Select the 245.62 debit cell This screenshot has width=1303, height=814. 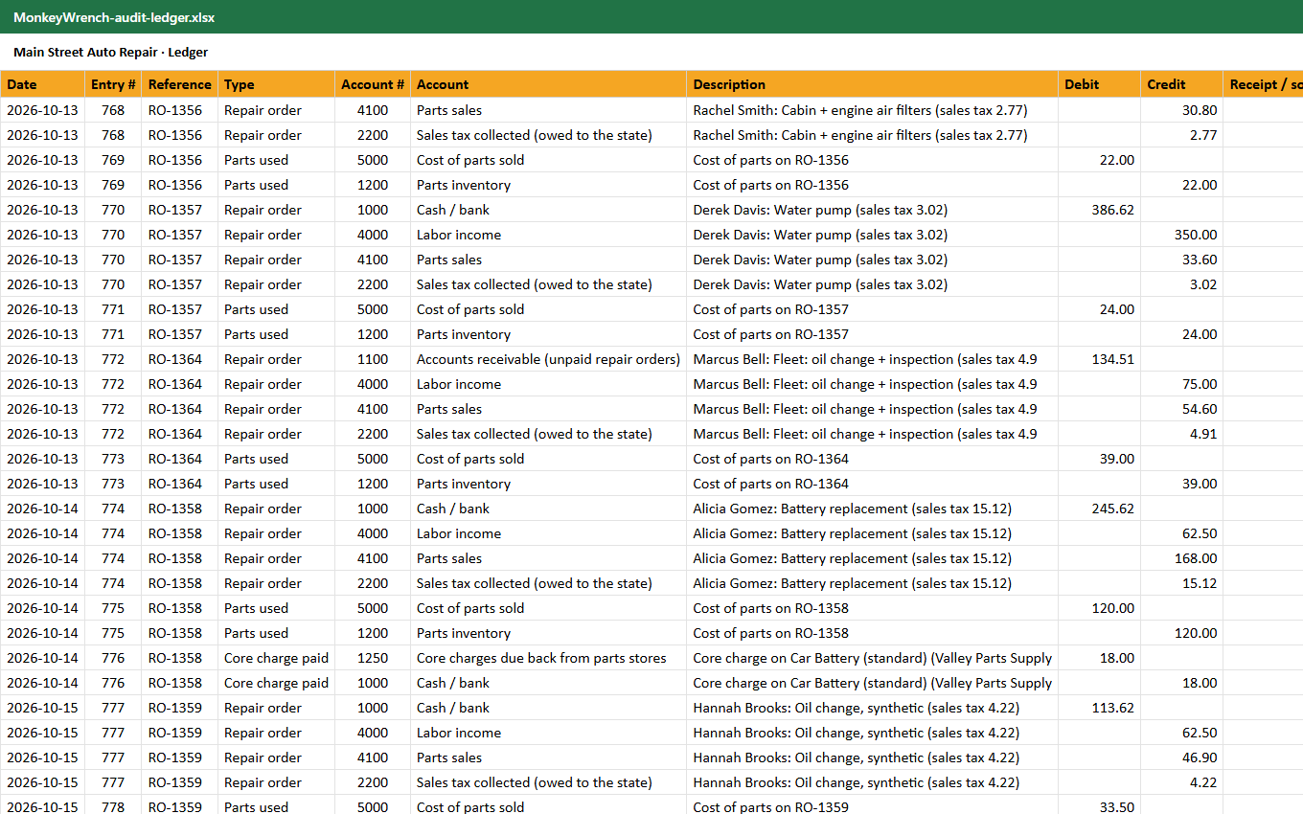pyautogui.click(x=1099, y=509)
